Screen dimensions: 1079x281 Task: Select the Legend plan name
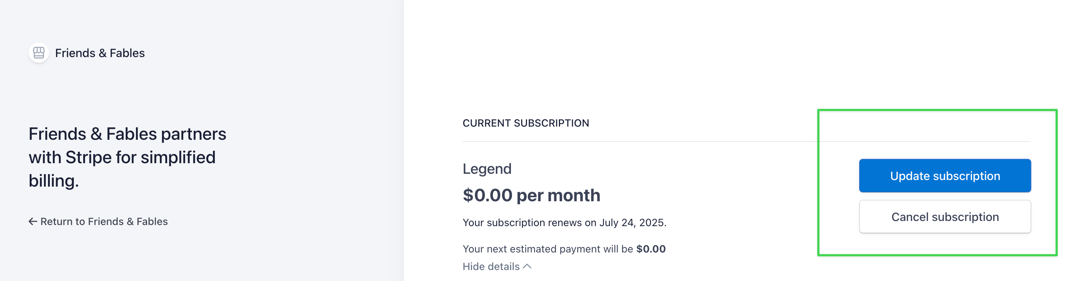click(x=487, y=169)
